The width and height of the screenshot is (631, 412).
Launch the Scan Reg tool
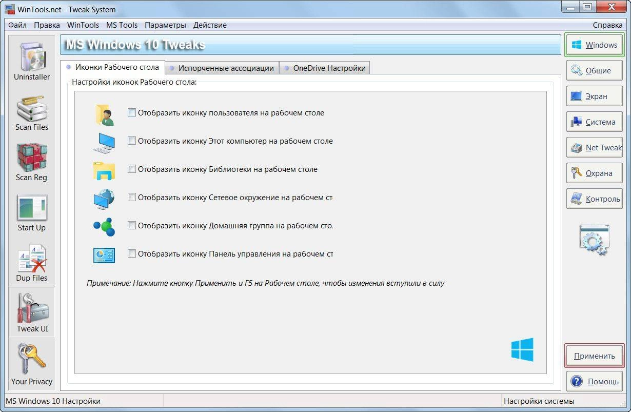pos(32,161)
